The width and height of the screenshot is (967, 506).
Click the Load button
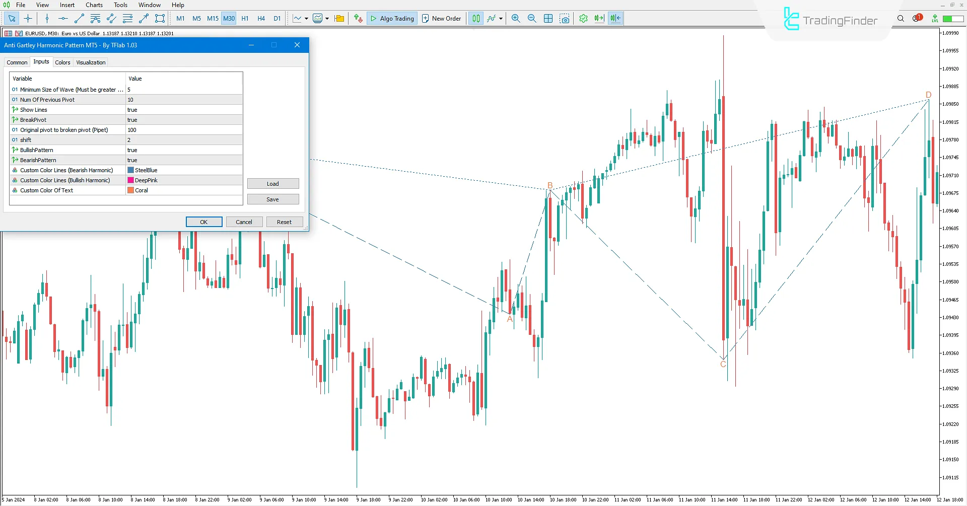(x=272, y=183)
